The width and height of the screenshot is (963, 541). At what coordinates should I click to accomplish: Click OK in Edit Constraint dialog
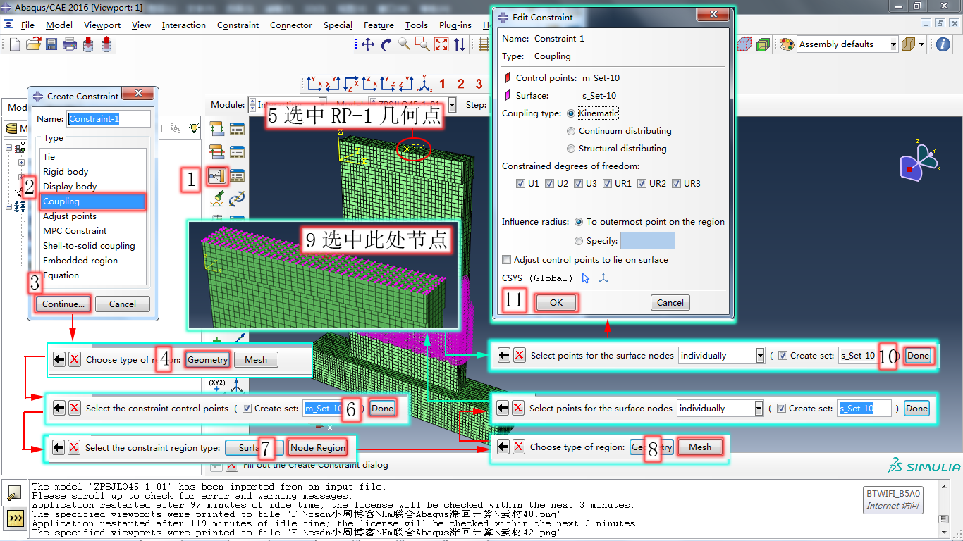[556, 303]
